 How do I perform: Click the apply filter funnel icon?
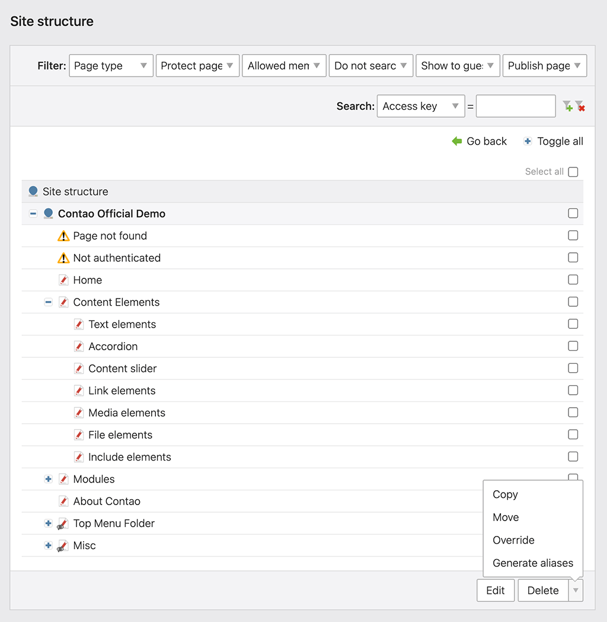pyautogui.click(x=568, y=106)
